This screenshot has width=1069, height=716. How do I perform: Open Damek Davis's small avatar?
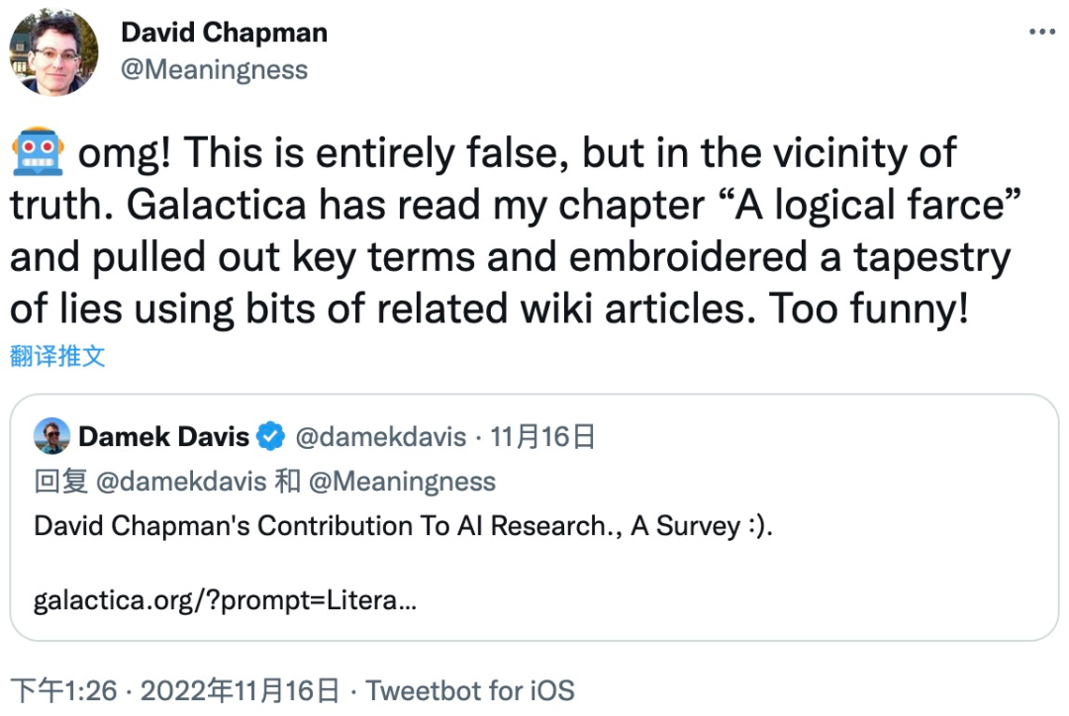point(51,436)
